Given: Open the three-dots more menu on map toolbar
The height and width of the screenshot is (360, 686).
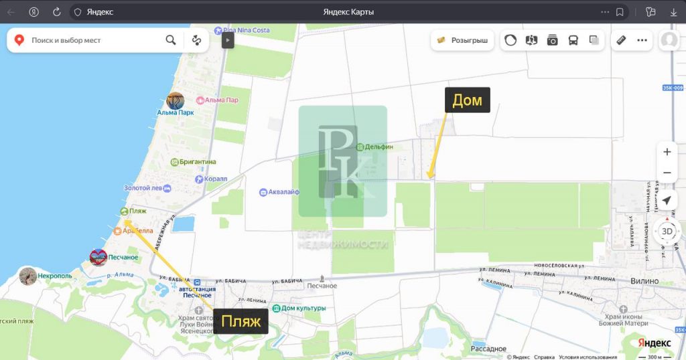Looking at the screenshot, I should (x=642, y=40).
